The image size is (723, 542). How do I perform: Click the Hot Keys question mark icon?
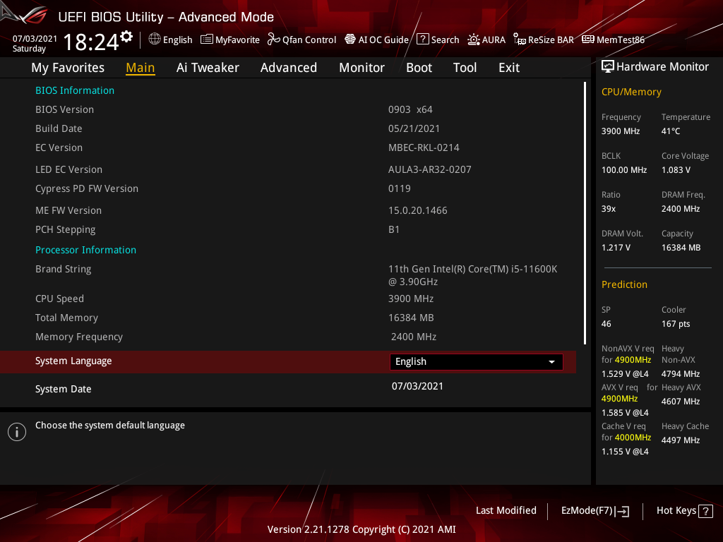coord(706,510)
